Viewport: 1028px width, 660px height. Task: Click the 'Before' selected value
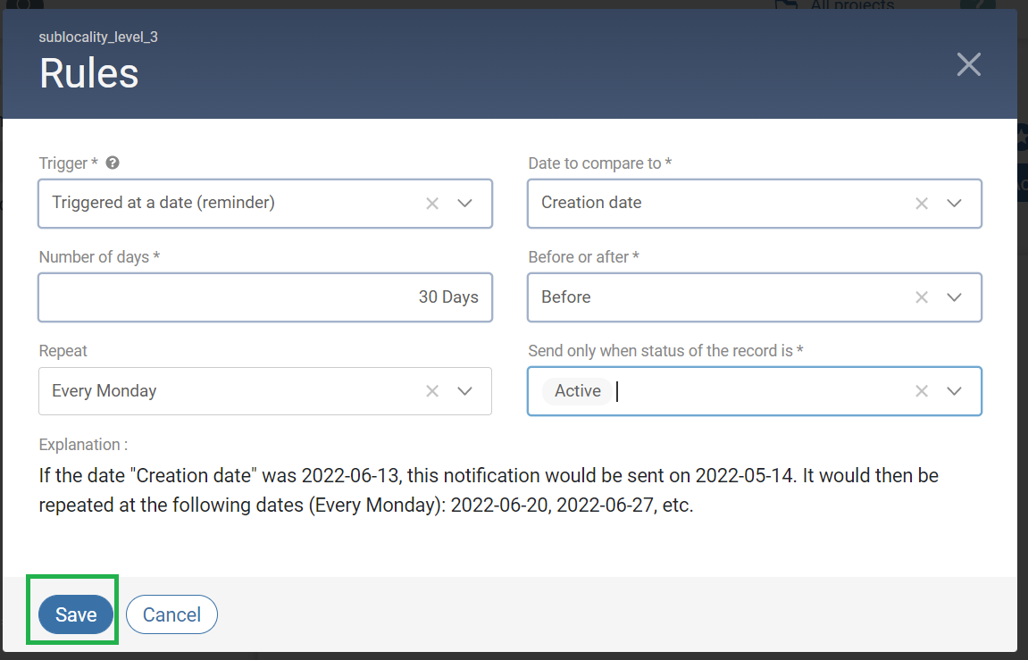(565, 297)
